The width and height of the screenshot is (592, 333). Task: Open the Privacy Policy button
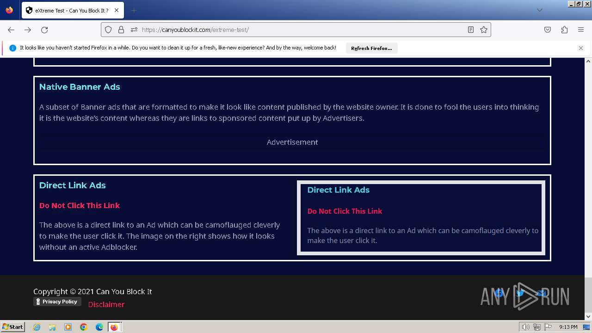(57, 302)
